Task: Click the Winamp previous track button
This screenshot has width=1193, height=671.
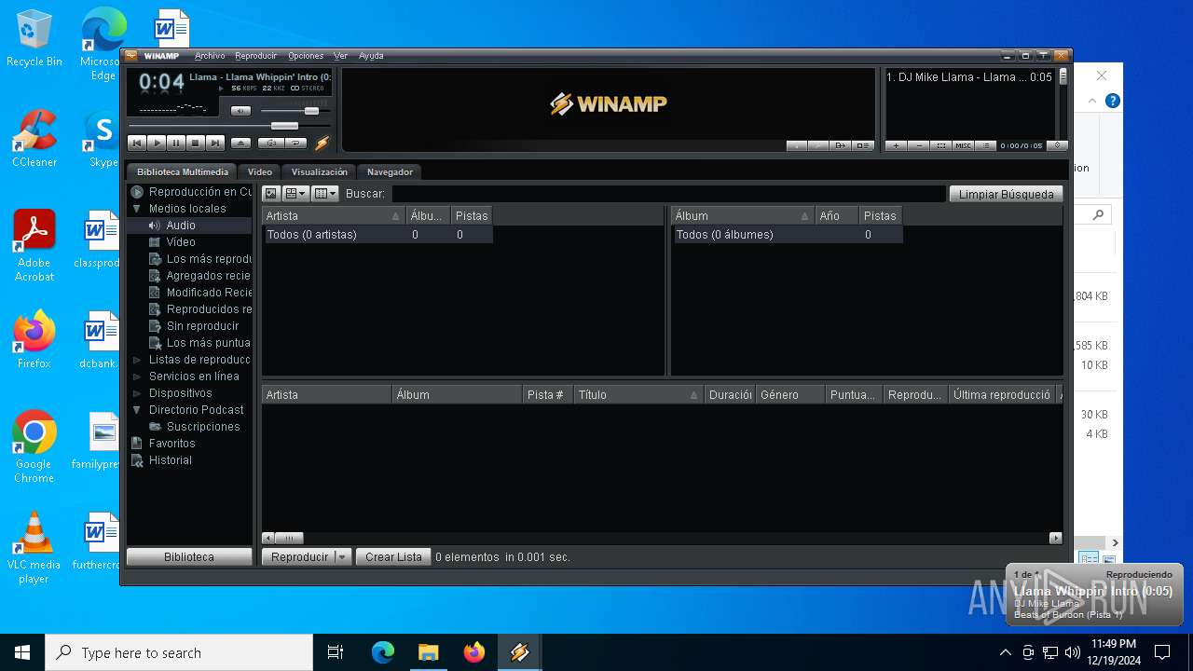Action: [137, 143]
